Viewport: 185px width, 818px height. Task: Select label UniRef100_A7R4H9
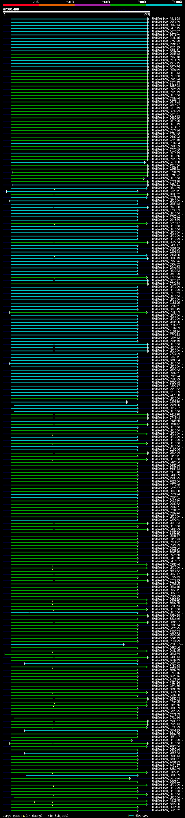pyautogui.click(x=166, y=134)
